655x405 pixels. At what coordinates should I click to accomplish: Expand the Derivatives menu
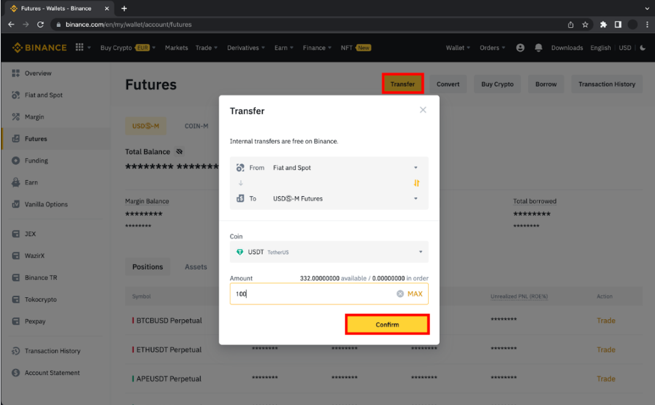246,48
